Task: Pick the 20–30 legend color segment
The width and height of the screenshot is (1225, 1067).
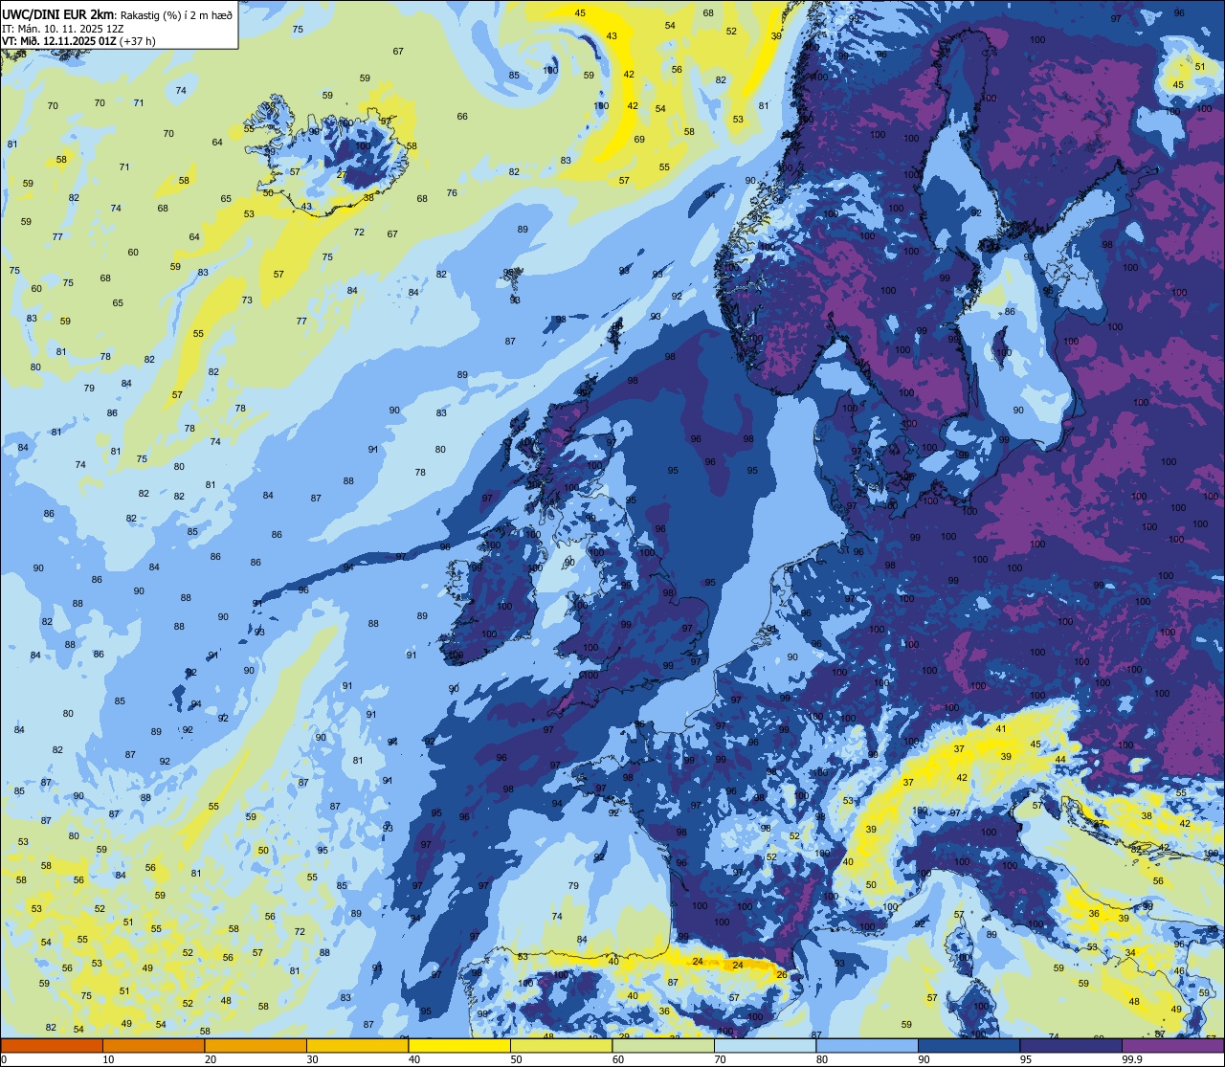Action: point(256,1045)
